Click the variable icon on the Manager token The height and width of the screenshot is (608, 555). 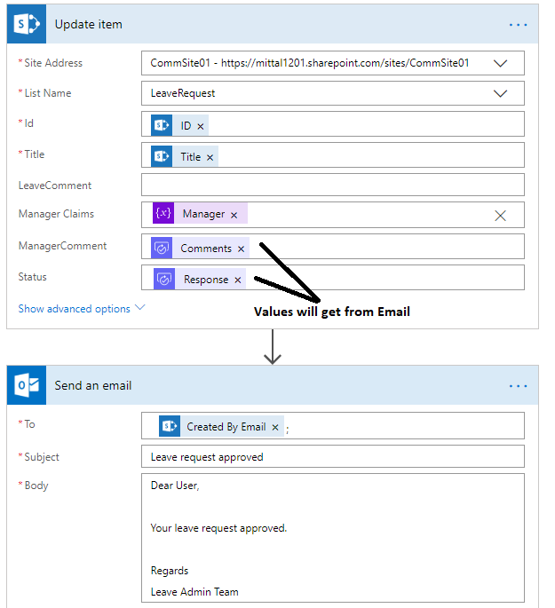163,213
